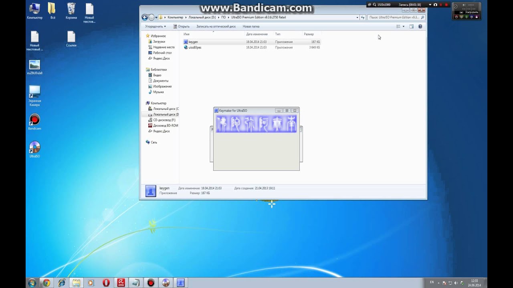Click Компьютер in the address bar path
The height and width of the screenshot is (288, 513).
[x=175, y=18]
